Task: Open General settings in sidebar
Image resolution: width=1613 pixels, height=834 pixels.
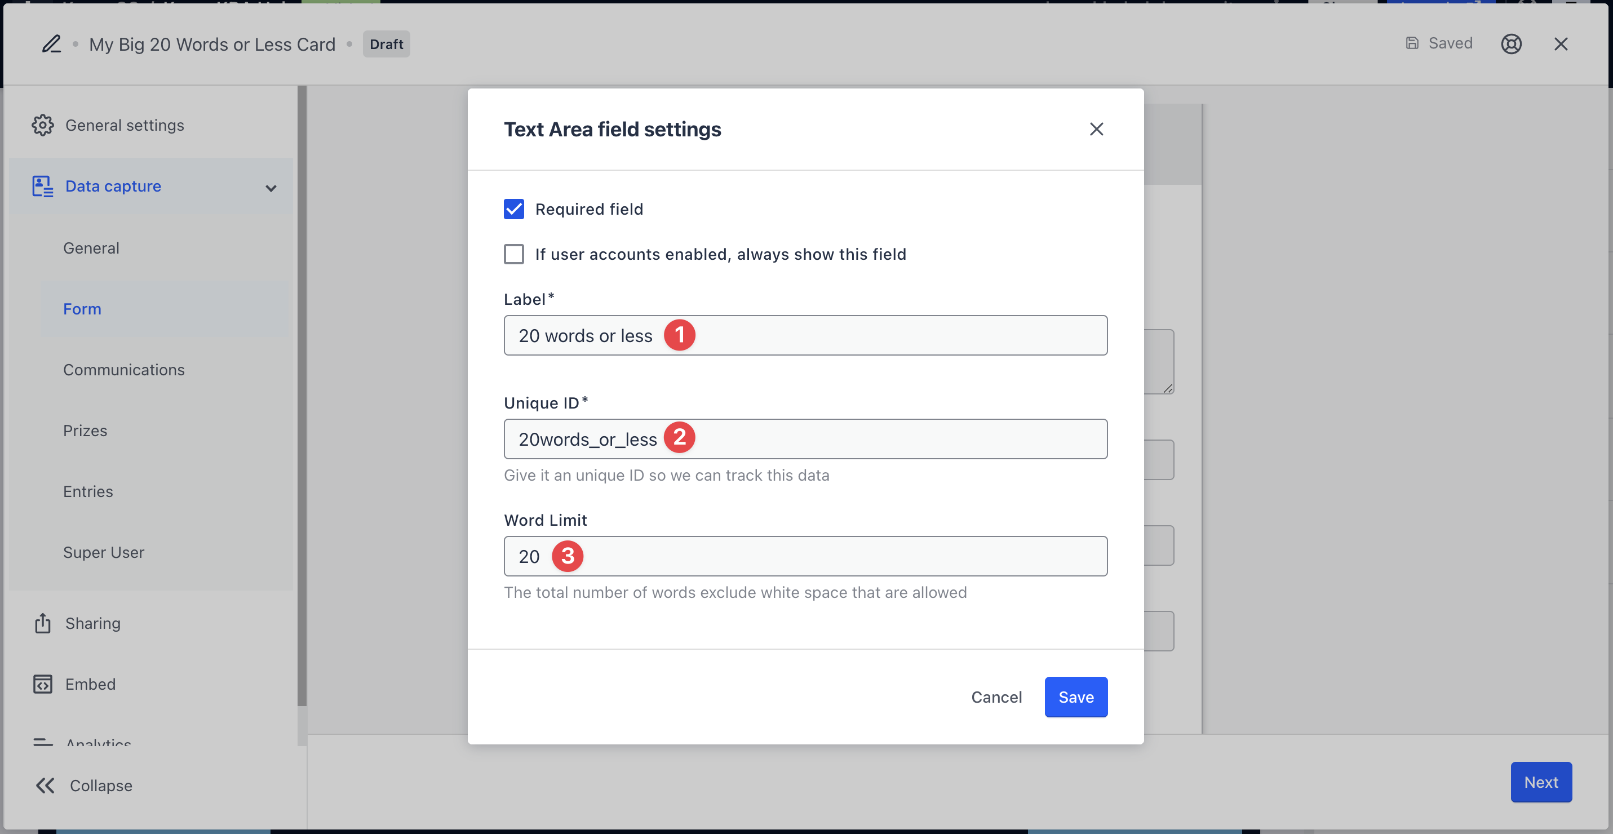Action: pyautogui.click(x=125, y=125)
